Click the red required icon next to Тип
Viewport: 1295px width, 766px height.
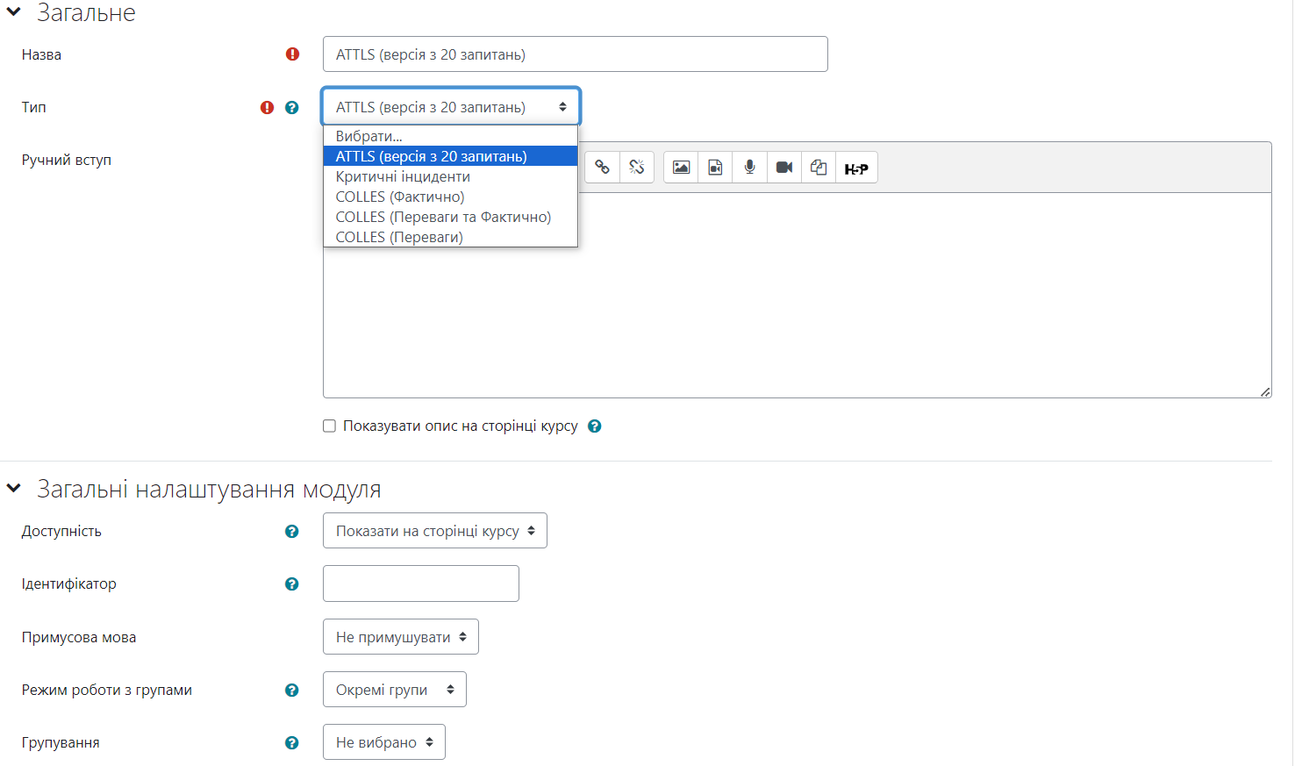(268, 108)
